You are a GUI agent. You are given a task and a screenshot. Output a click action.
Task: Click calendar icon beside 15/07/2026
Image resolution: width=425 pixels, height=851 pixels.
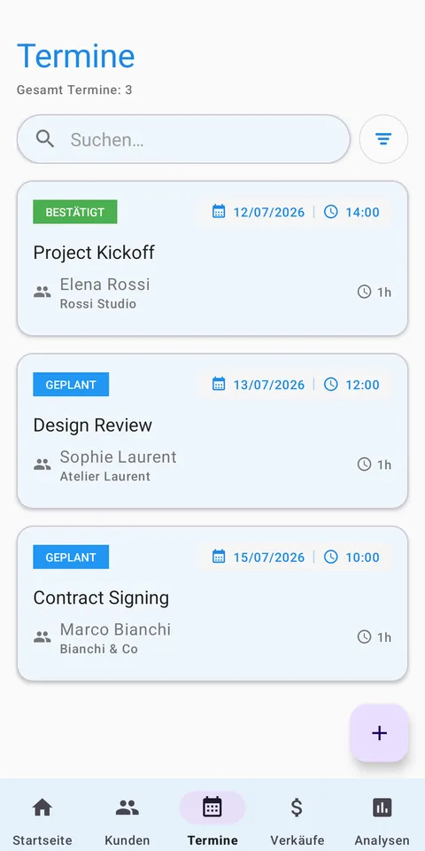(x=219, y=557)
